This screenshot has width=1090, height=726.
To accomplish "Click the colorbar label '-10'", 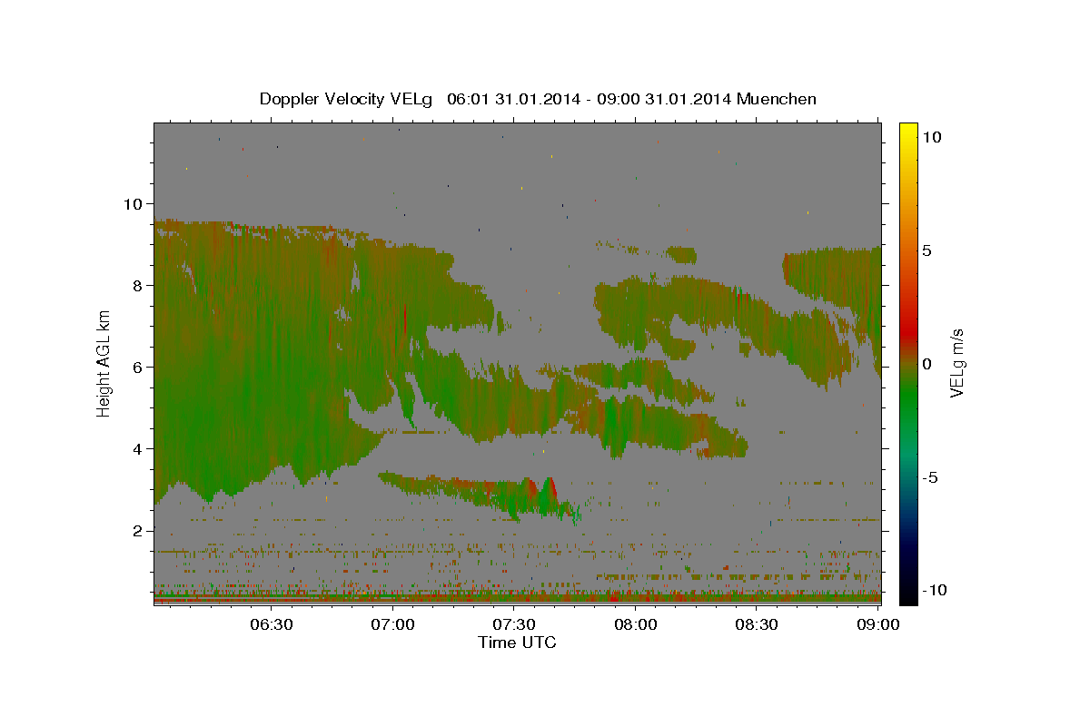I will point(934,590).
